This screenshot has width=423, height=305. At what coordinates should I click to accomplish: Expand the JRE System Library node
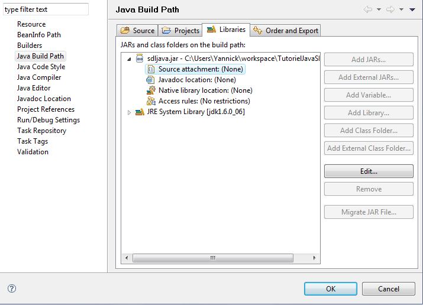point(130,112)
